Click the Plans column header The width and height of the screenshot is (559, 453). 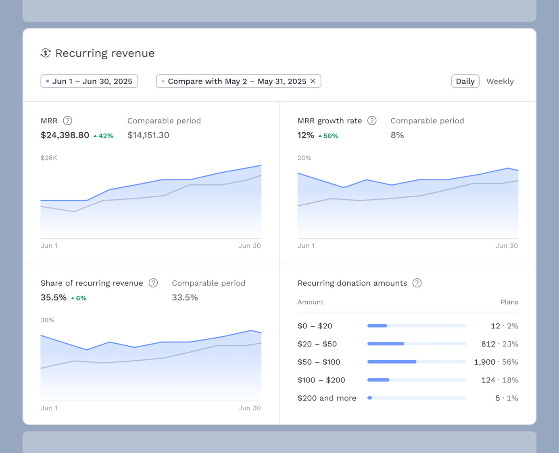(x=509, y=302)
